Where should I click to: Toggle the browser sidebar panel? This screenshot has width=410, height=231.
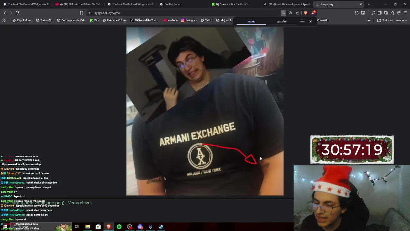pos(380,13)
